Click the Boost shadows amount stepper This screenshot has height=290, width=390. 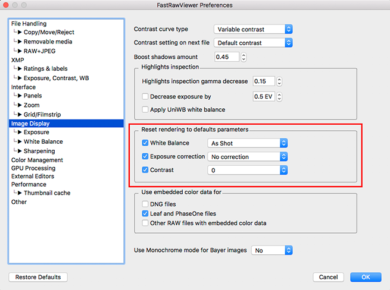coord(244,57)
